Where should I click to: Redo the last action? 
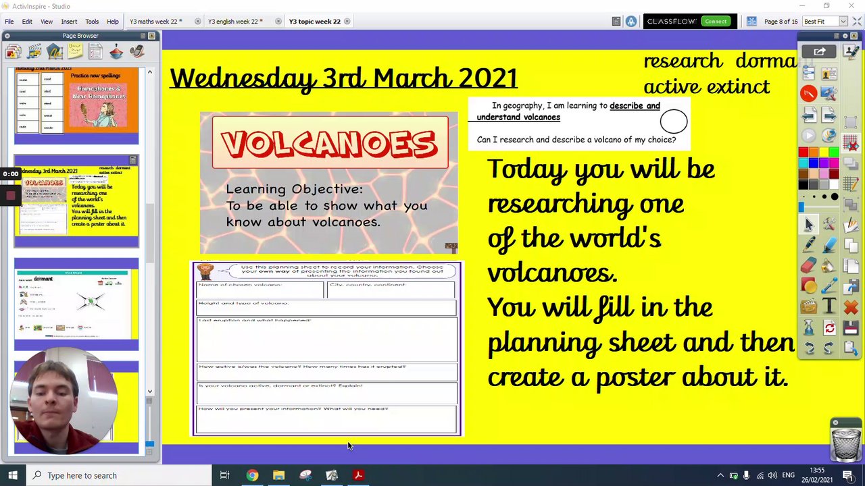pos(829,348)
